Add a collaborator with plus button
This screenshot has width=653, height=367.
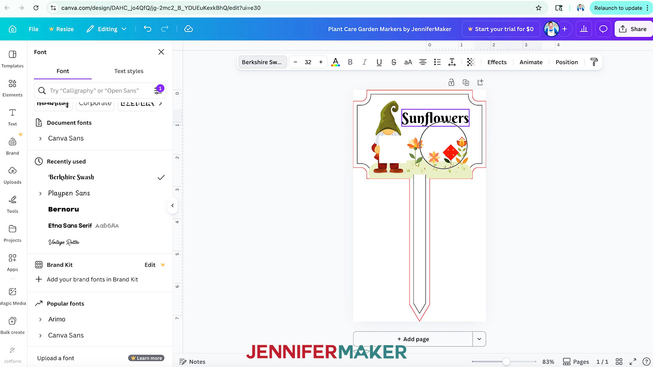pos(565,29)
